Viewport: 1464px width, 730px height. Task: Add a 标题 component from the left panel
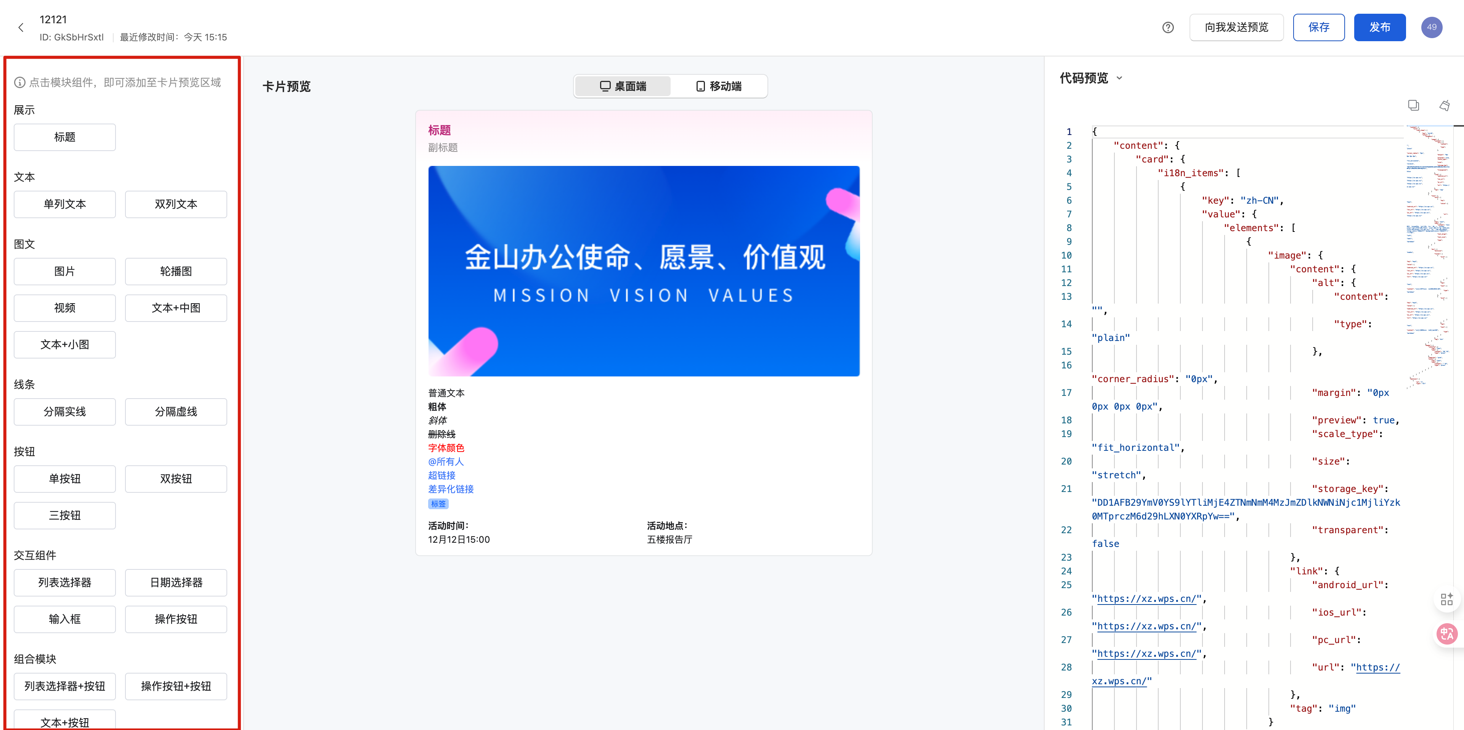pyautogui.click(x=64, y=137)
